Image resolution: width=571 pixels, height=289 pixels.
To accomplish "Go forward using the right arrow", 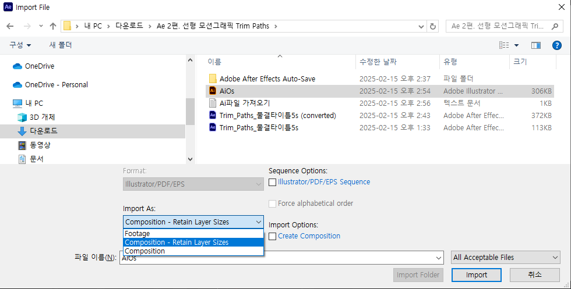I will pos(27,26).
